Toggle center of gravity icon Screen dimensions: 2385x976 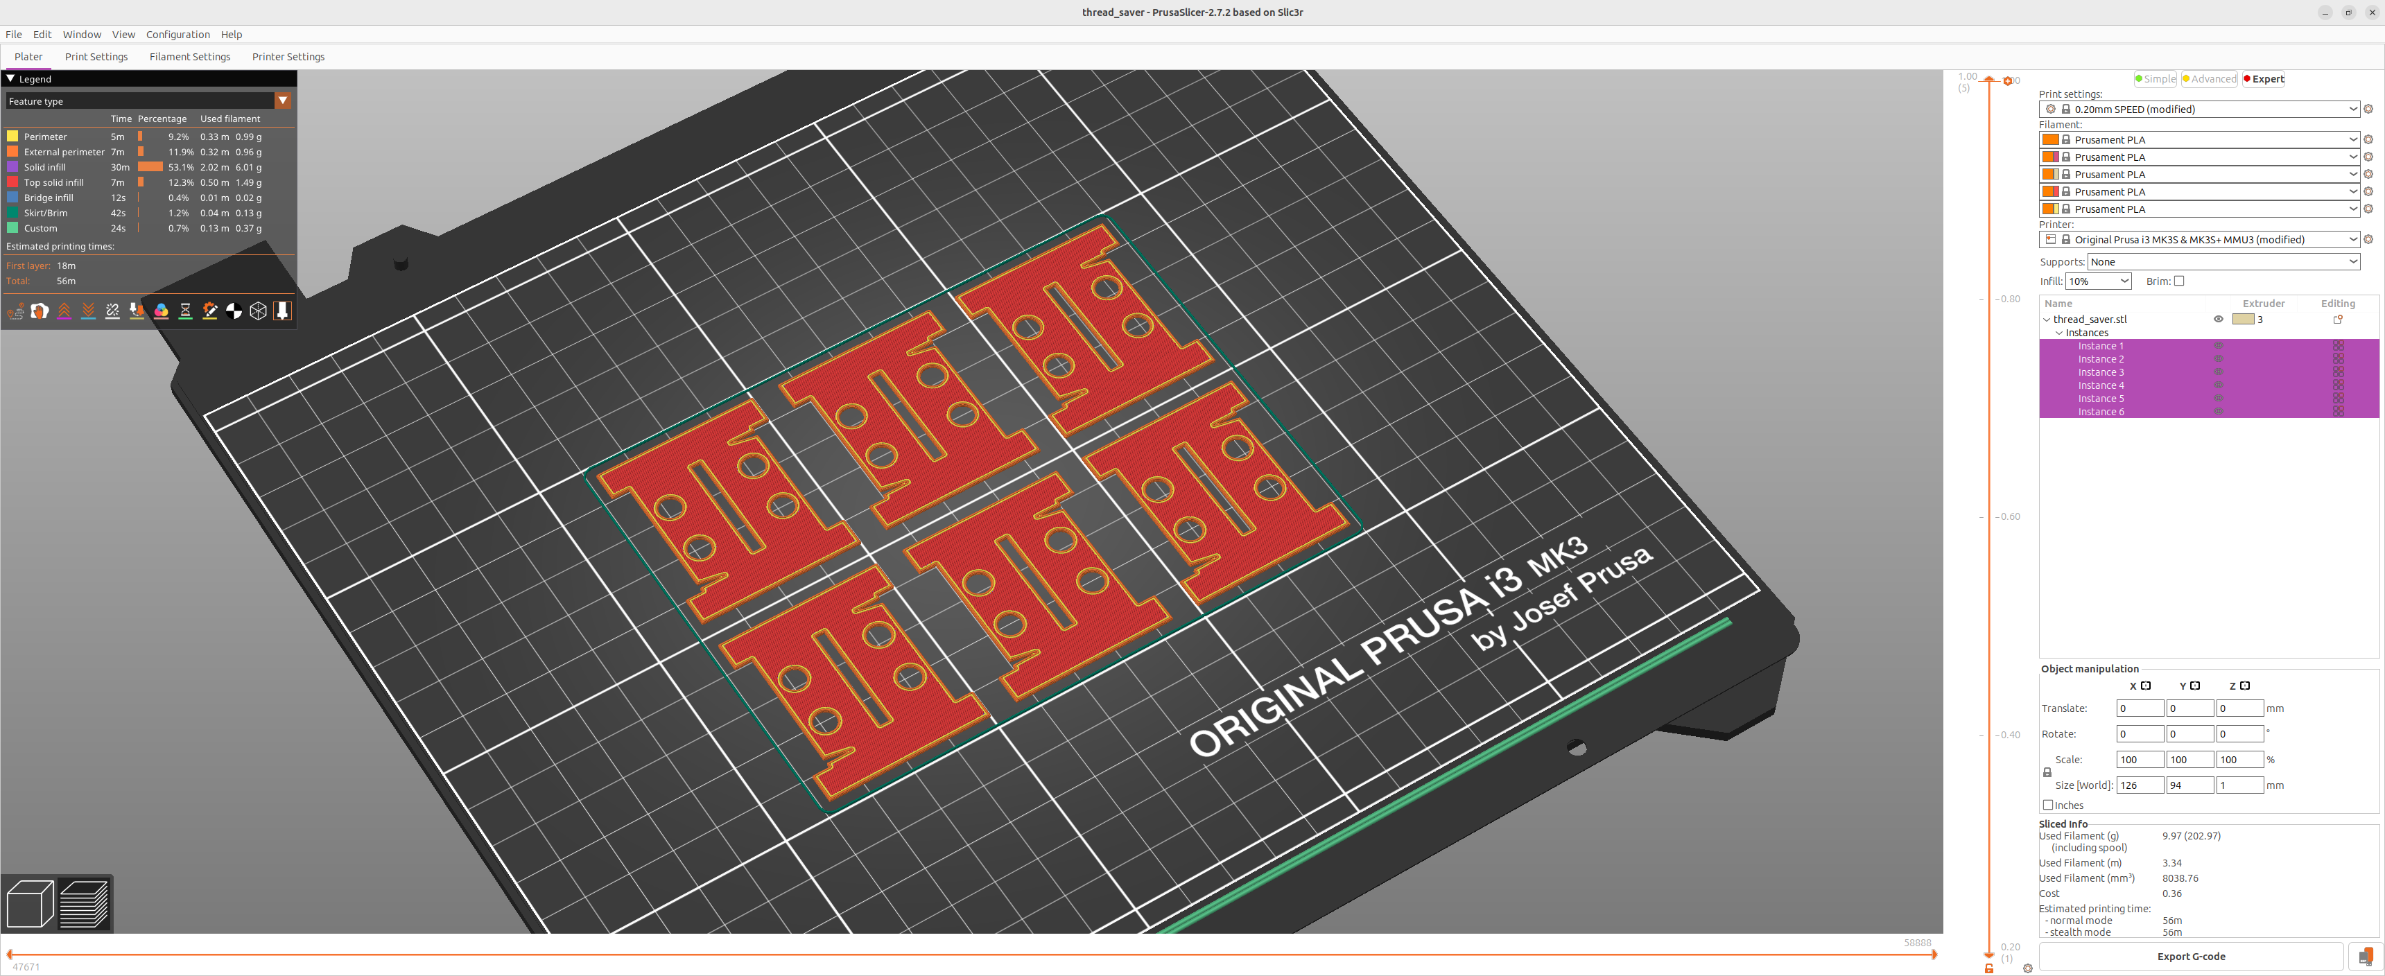[x=234, y=311]
